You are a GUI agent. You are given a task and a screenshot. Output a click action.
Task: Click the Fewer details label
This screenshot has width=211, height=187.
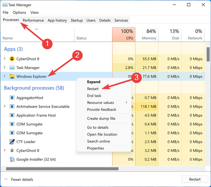click(x=22, y=180)
